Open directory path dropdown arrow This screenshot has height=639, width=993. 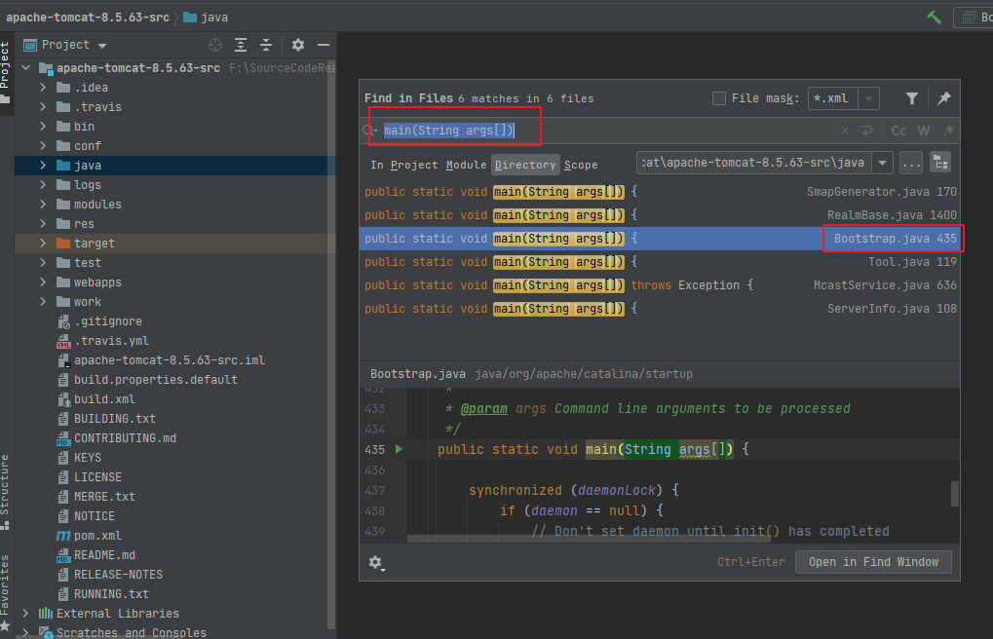882,163
